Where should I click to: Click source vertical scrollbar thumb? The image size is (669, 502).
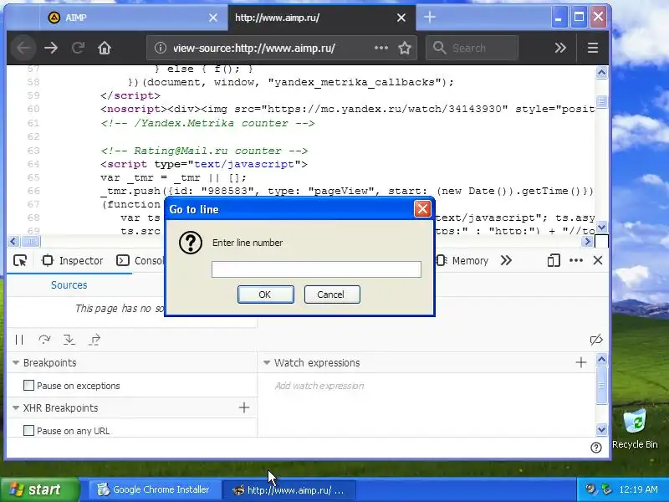click(x=601, y=101)
